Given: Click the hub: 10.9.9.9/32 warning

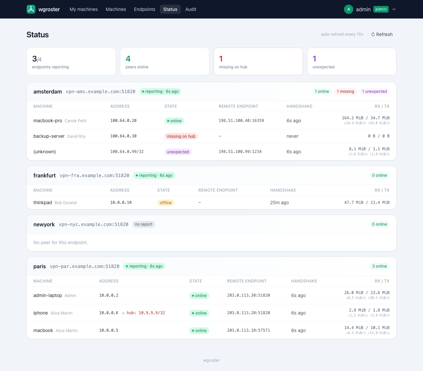Looking at the screenshot, I should [x=143, y=313].
